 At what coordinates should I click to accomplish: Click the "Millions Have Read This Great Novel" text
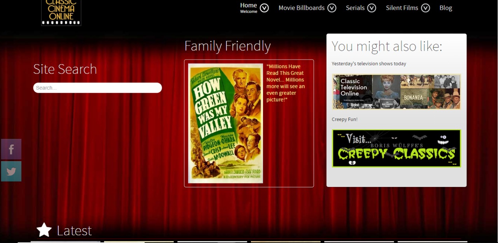click(286, 83)
